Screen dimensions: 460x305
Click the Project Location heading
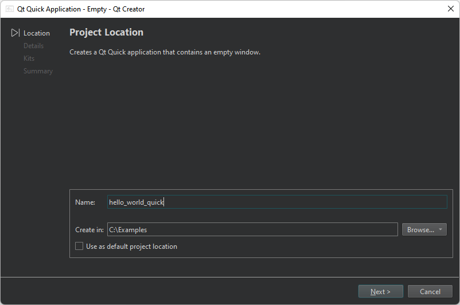pyautogui.click(x=106, y=32)
